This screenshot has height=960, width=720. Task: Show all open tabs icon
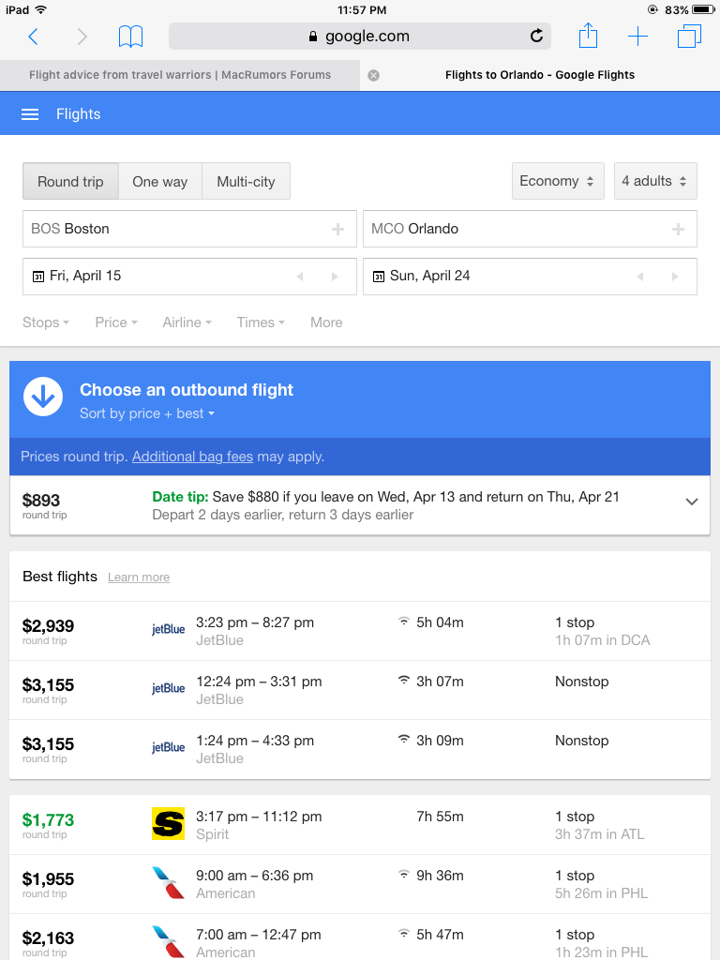tap(689, 37)
